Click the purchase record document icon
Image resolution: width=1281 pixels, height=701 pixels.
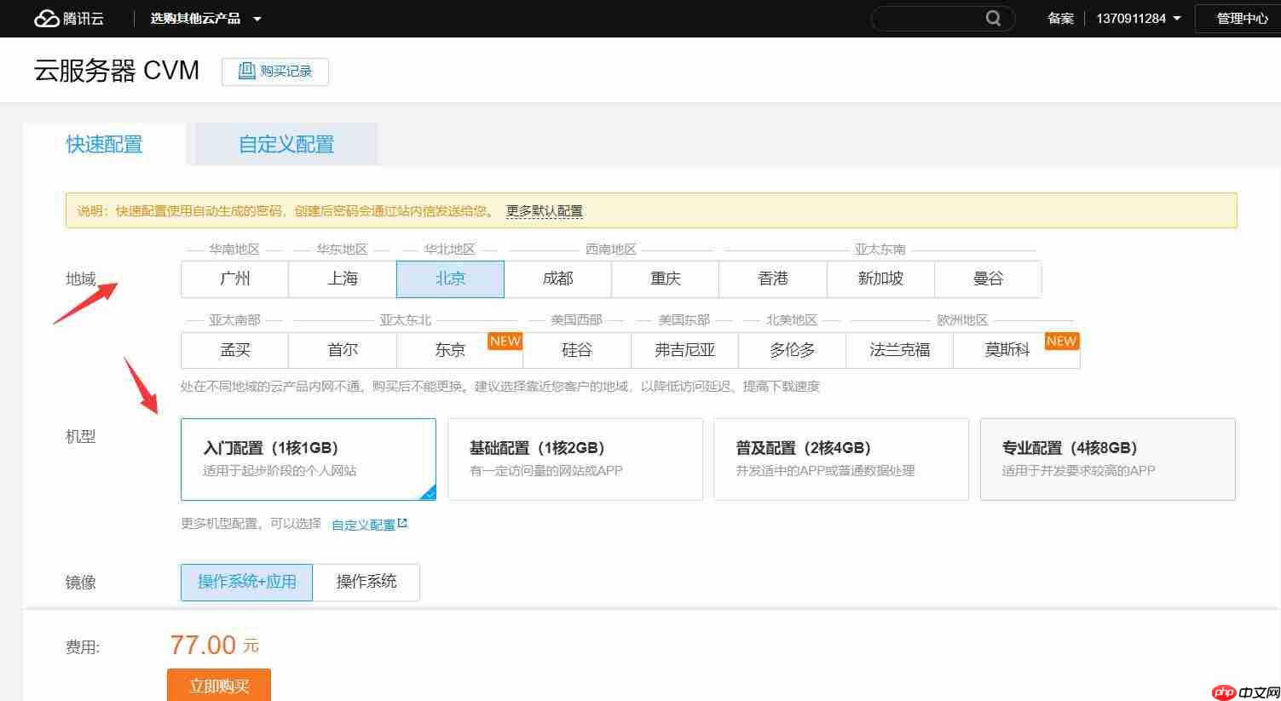246,71
